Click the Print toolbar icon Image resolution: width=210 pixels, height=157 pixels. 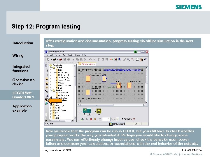tap(69, 59)
